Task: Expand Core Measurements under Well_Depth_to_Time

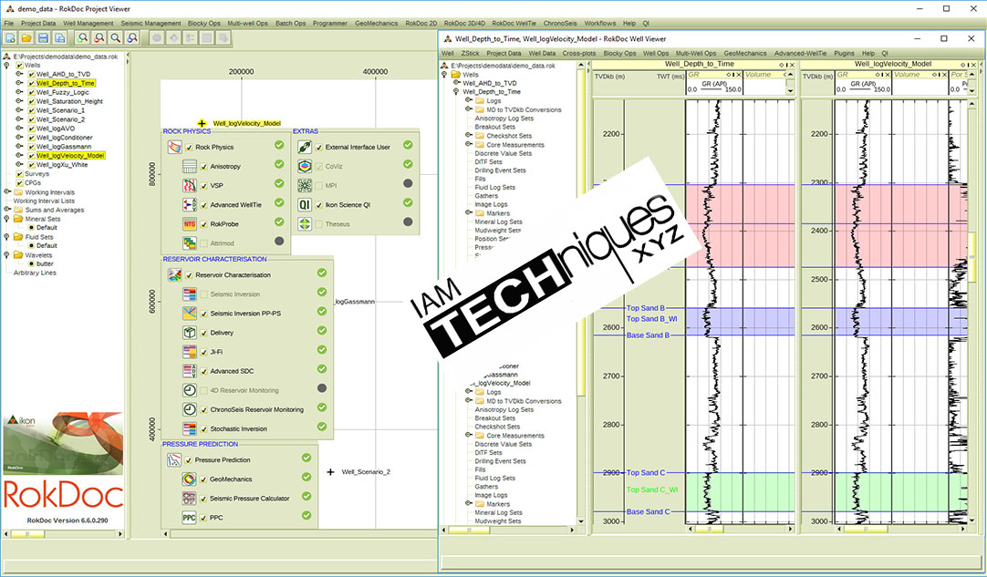Action: (x=468, y=144)
